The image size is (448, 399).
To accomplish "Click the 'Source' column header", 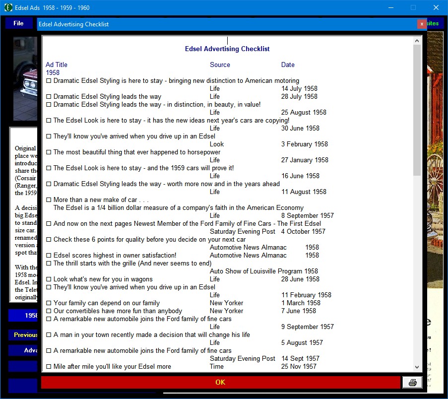I will 220,65.
